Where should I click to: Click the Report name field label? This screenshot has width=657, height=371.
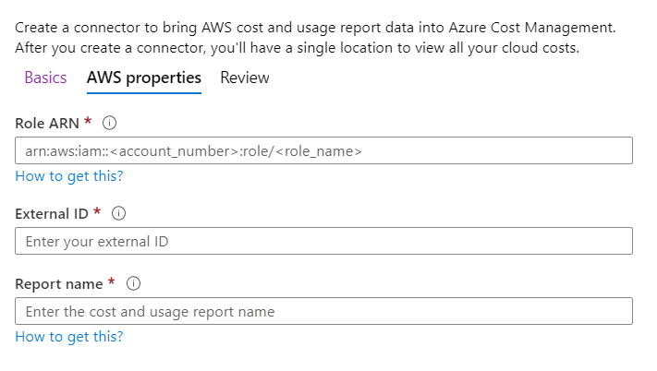pos(59,284)
